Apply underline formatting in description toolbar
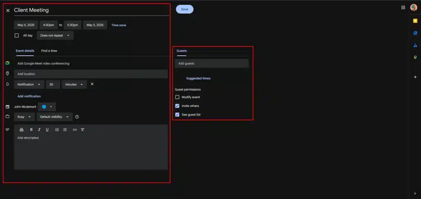This screenshot has width=421, height=199. [x=47, y=130]
